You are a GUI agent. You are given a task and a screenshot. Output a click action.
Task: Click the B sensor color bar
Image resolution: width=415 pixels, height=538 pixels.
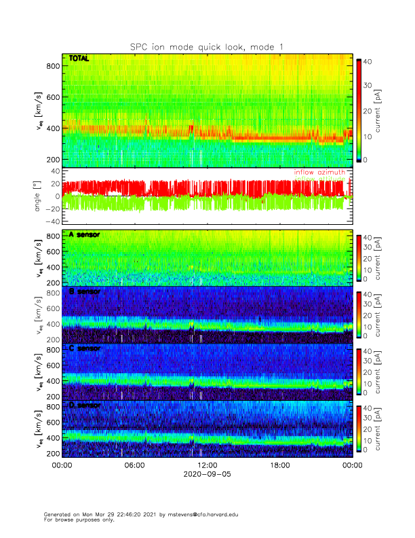pyautogui.click(x=359, y=314)
